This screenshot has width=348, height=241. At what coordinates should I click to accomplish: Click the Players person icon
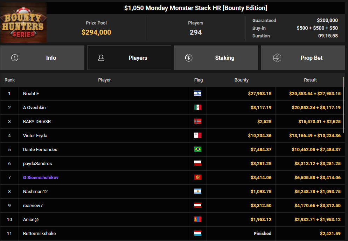(102, 58)
